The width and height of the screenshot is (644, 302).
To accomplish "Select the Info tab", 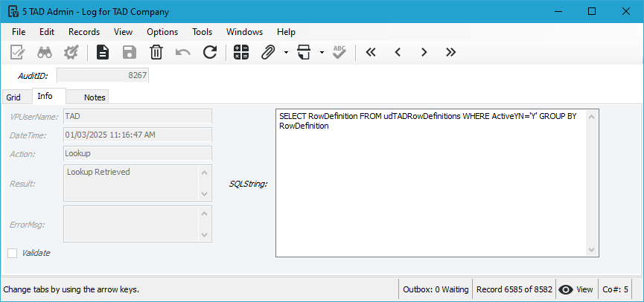I will (x=49, y=96).
